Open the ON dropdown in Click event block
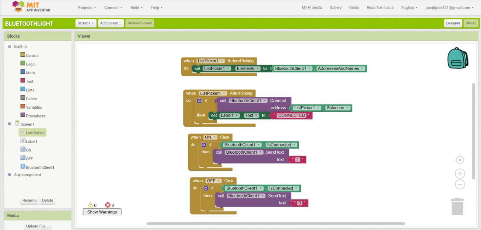Viewport: 481px width, 230px height. [x=210, y=137]
